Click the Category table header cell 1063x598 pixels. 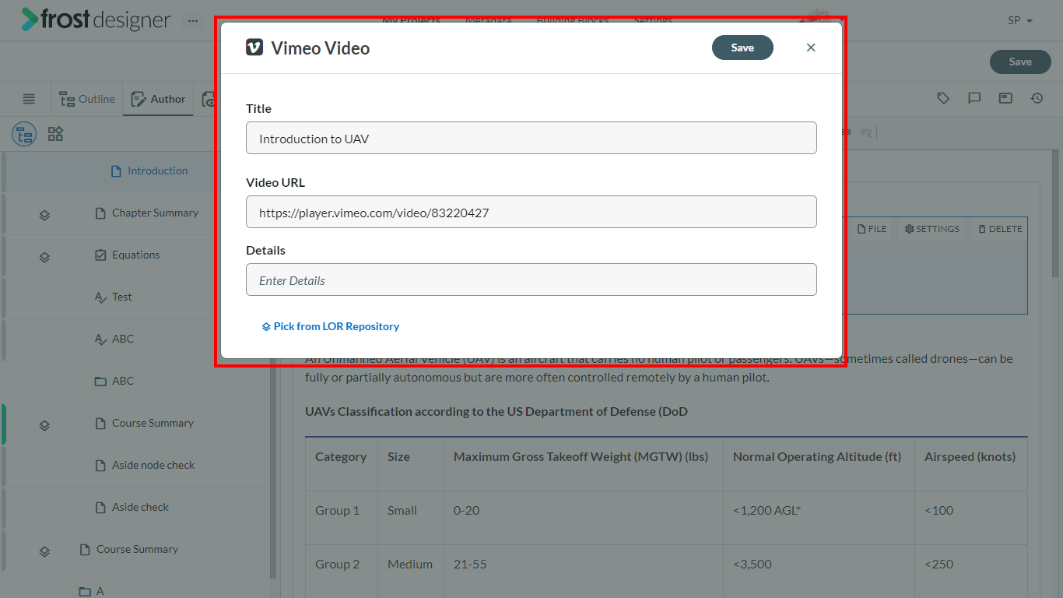coord(341,464)
